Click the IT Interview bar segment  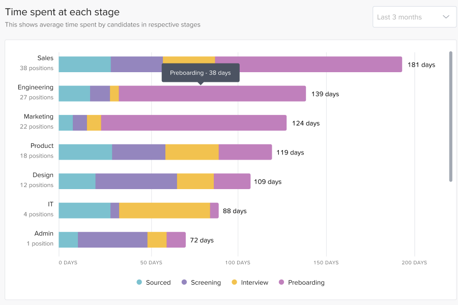164,210
